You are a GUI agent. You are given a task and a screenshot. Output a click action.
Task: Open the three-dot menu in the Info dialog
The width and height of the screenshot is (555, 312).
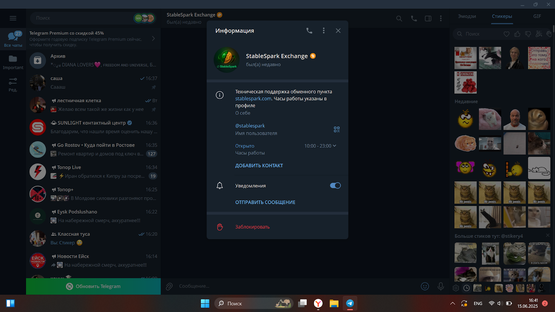pos(324,31)
